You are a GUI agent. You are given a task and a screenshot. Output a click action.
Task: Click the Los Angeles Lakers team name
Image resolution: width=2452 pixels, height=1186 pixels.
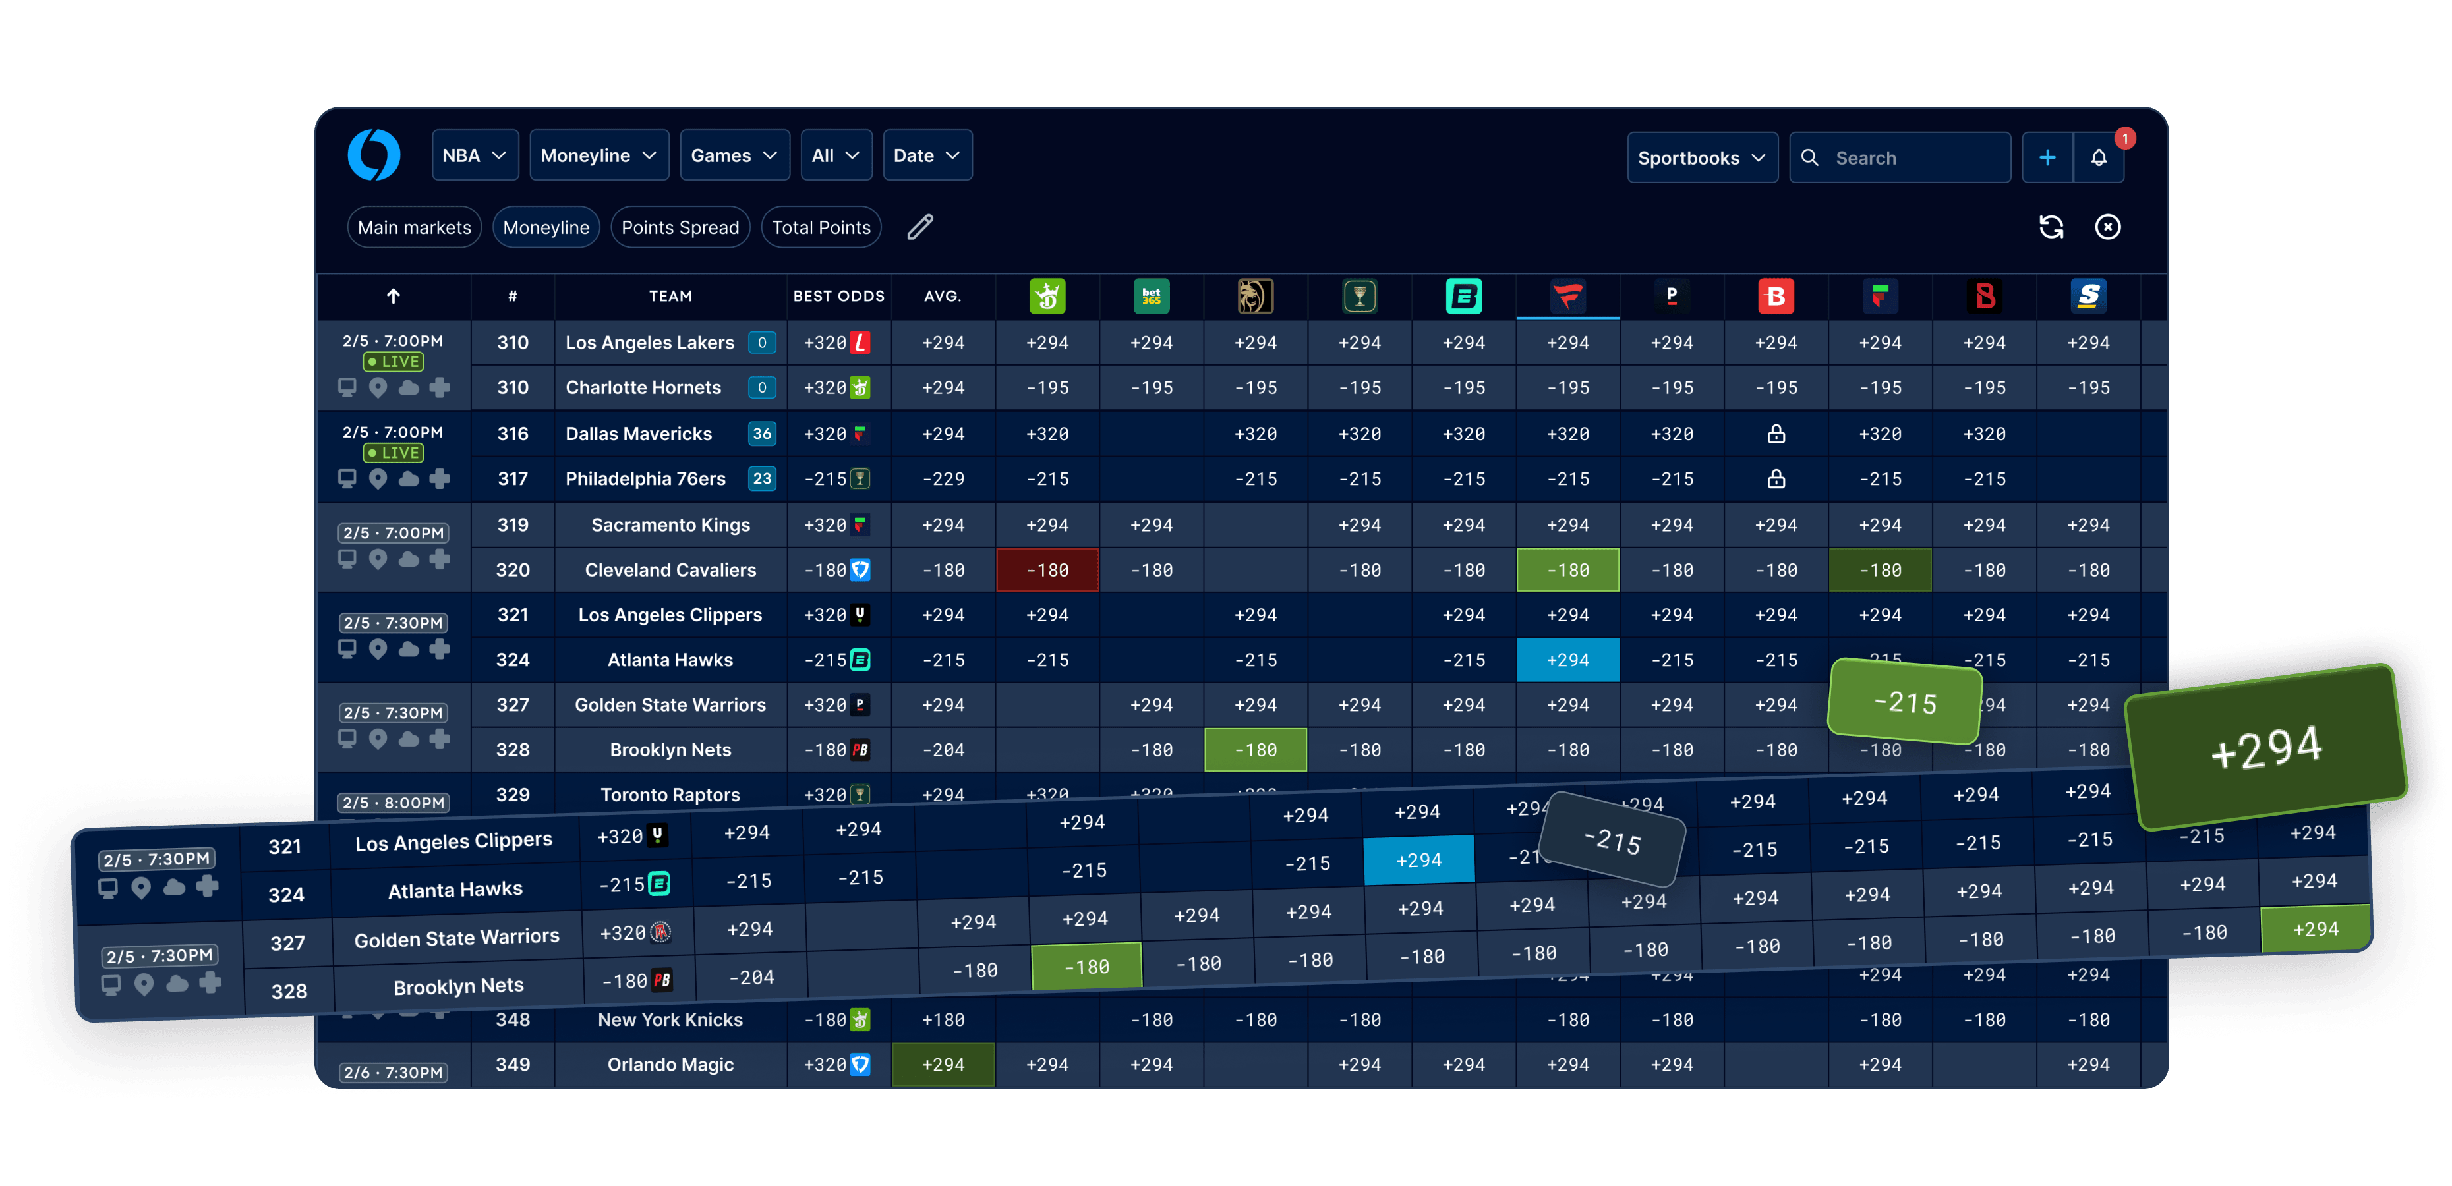click(x=649, y=343)
